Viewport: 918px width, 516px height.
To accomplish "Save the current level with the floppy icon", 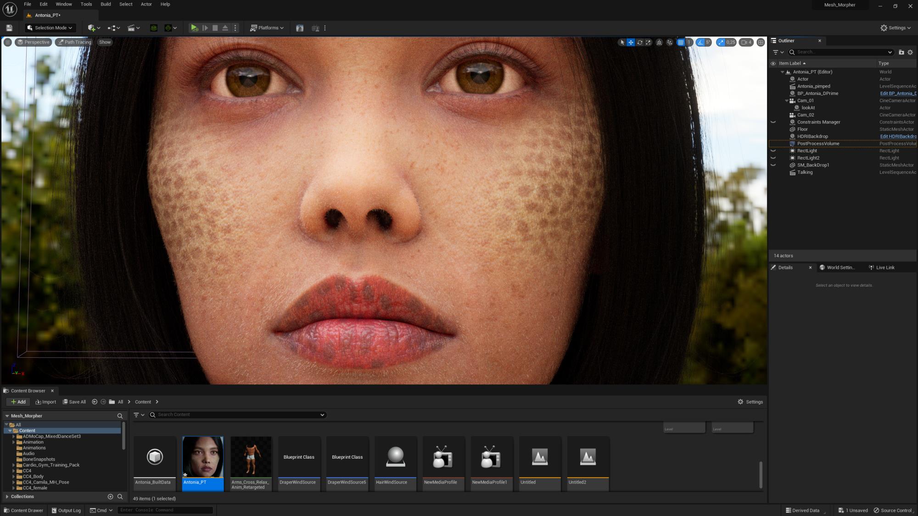I will pyautogui.click(x=9, y=28).
